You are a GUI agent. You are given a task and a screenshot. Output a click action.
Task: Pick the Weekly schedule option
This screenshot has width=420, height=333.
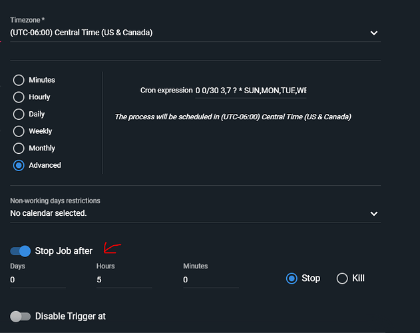point(19,131)
